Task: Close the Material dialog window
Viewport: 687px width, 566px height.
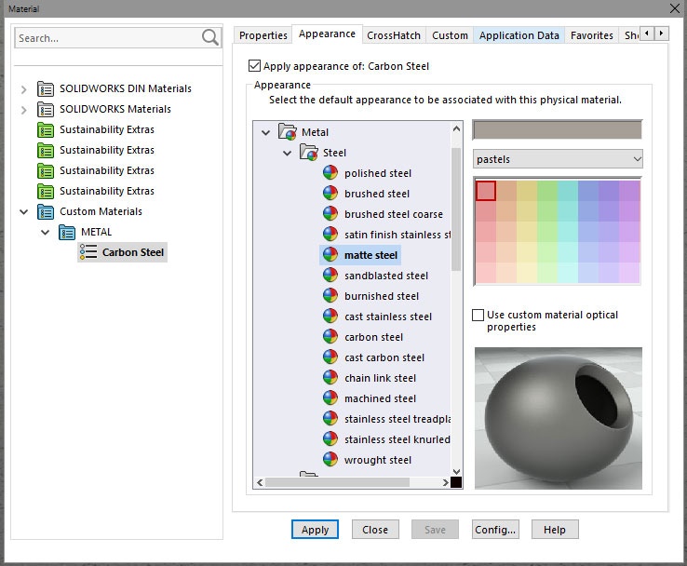Action: pyautogui.click(x=674, y=7)
